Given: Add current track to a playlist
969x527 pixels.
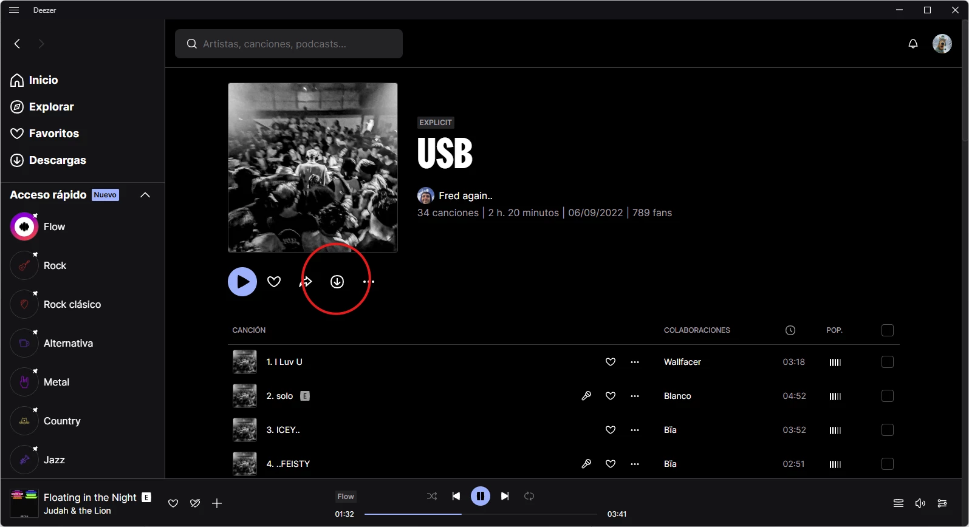Looking at the screenshot, I should (217, 503).
